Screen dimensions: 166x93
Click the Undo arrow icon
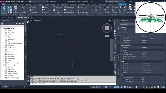coord(22,2)
